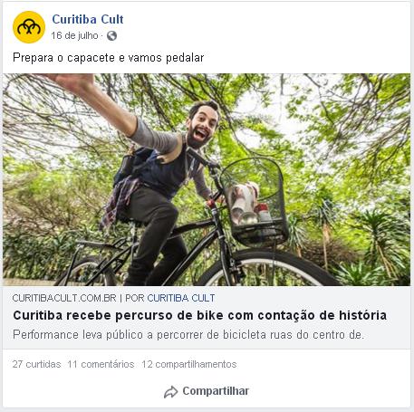Click the CURITIBACULT.COM.BR source domain
This screenshot has width=414, height=412.
click(x=64, y=298)
